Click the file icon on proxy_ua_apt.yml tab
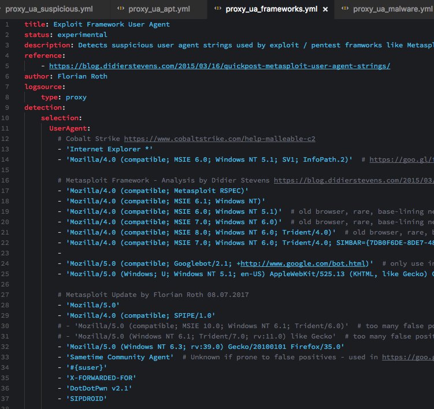 (x=121, y=9)
